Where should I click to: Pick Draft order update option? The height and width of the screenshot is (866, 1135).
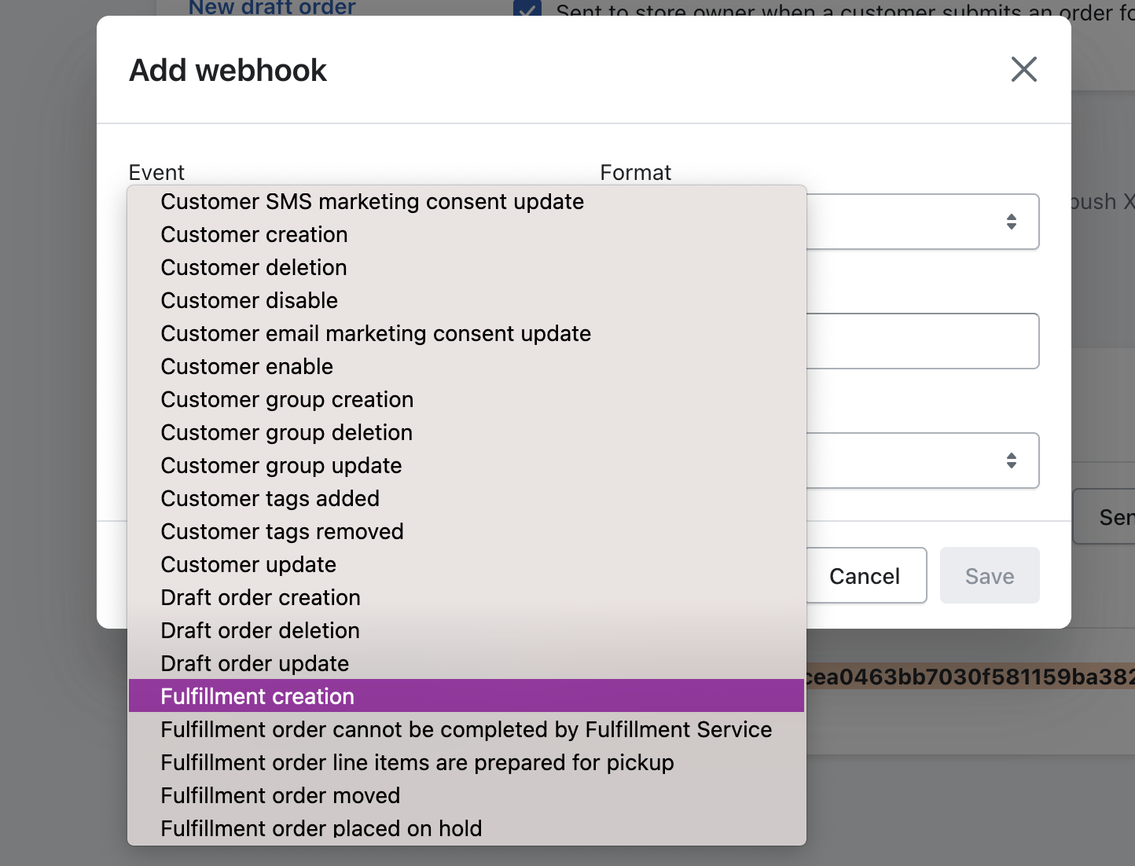pyautogui.click(x=255, y=664)
